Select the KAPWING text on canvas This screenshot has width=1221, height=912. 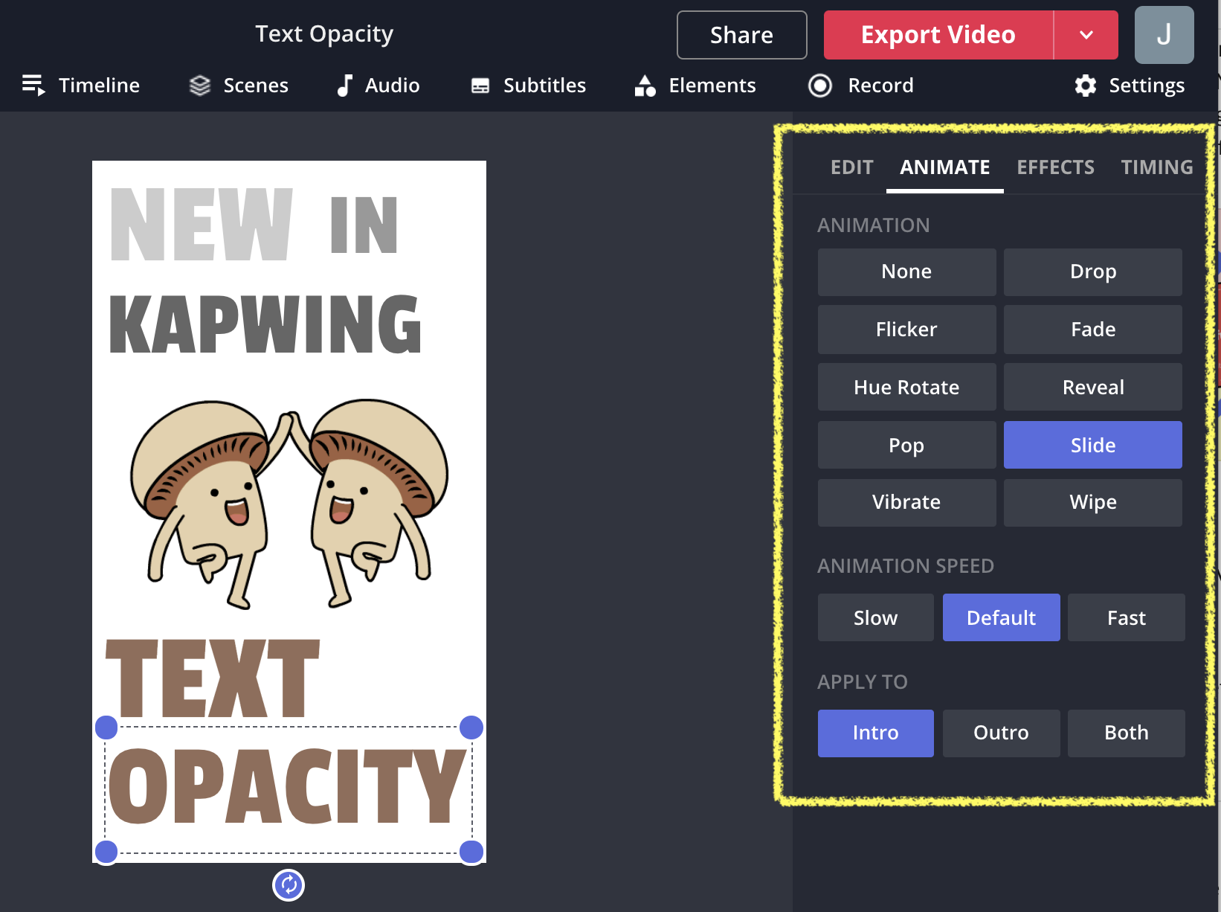265,324
